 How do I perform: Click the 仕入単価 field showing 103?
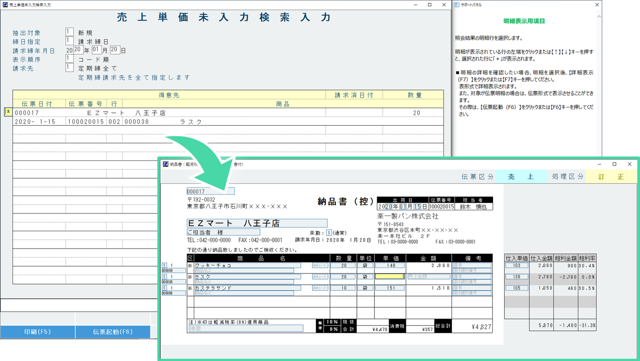tap(516, 265)
